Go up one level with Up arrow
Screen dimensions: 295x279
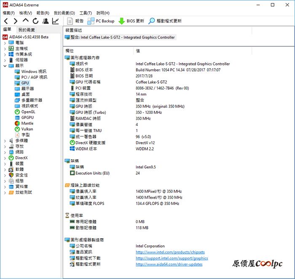26,21
